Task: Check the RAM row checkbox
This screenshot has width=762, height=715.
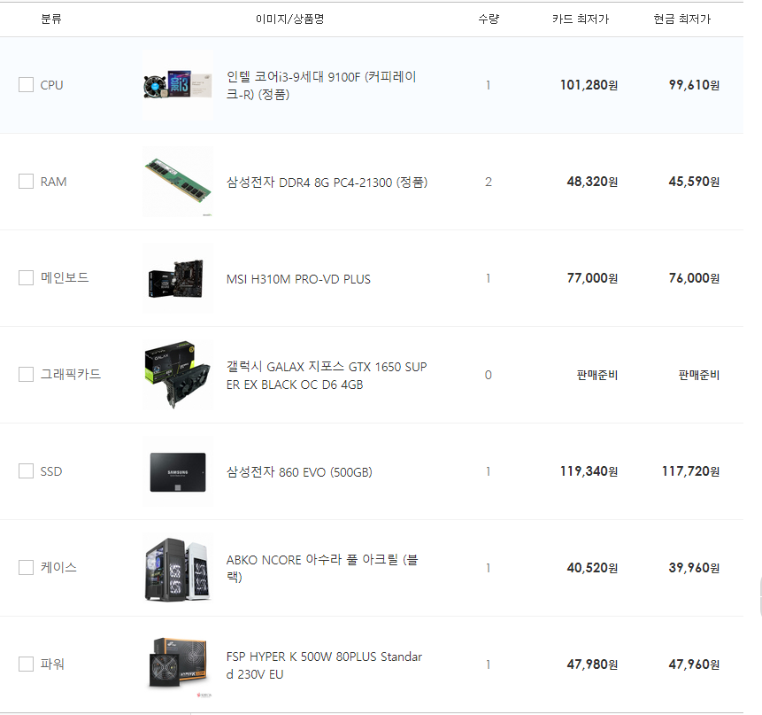Action: click(x=26, y=182)
